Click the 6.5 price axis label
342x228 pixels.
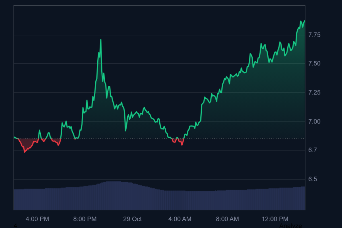click(x=313, y=179)
